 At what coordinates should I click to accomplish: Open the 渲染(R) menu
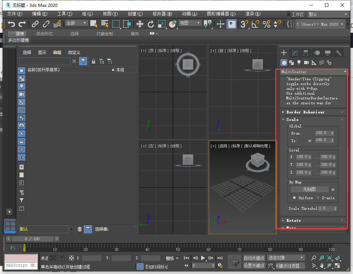coord(253,14)
